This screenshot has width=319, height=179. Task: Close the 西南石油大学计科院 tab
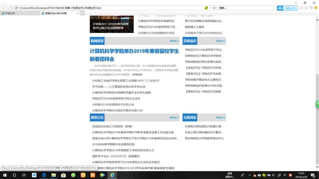point(78,13)
